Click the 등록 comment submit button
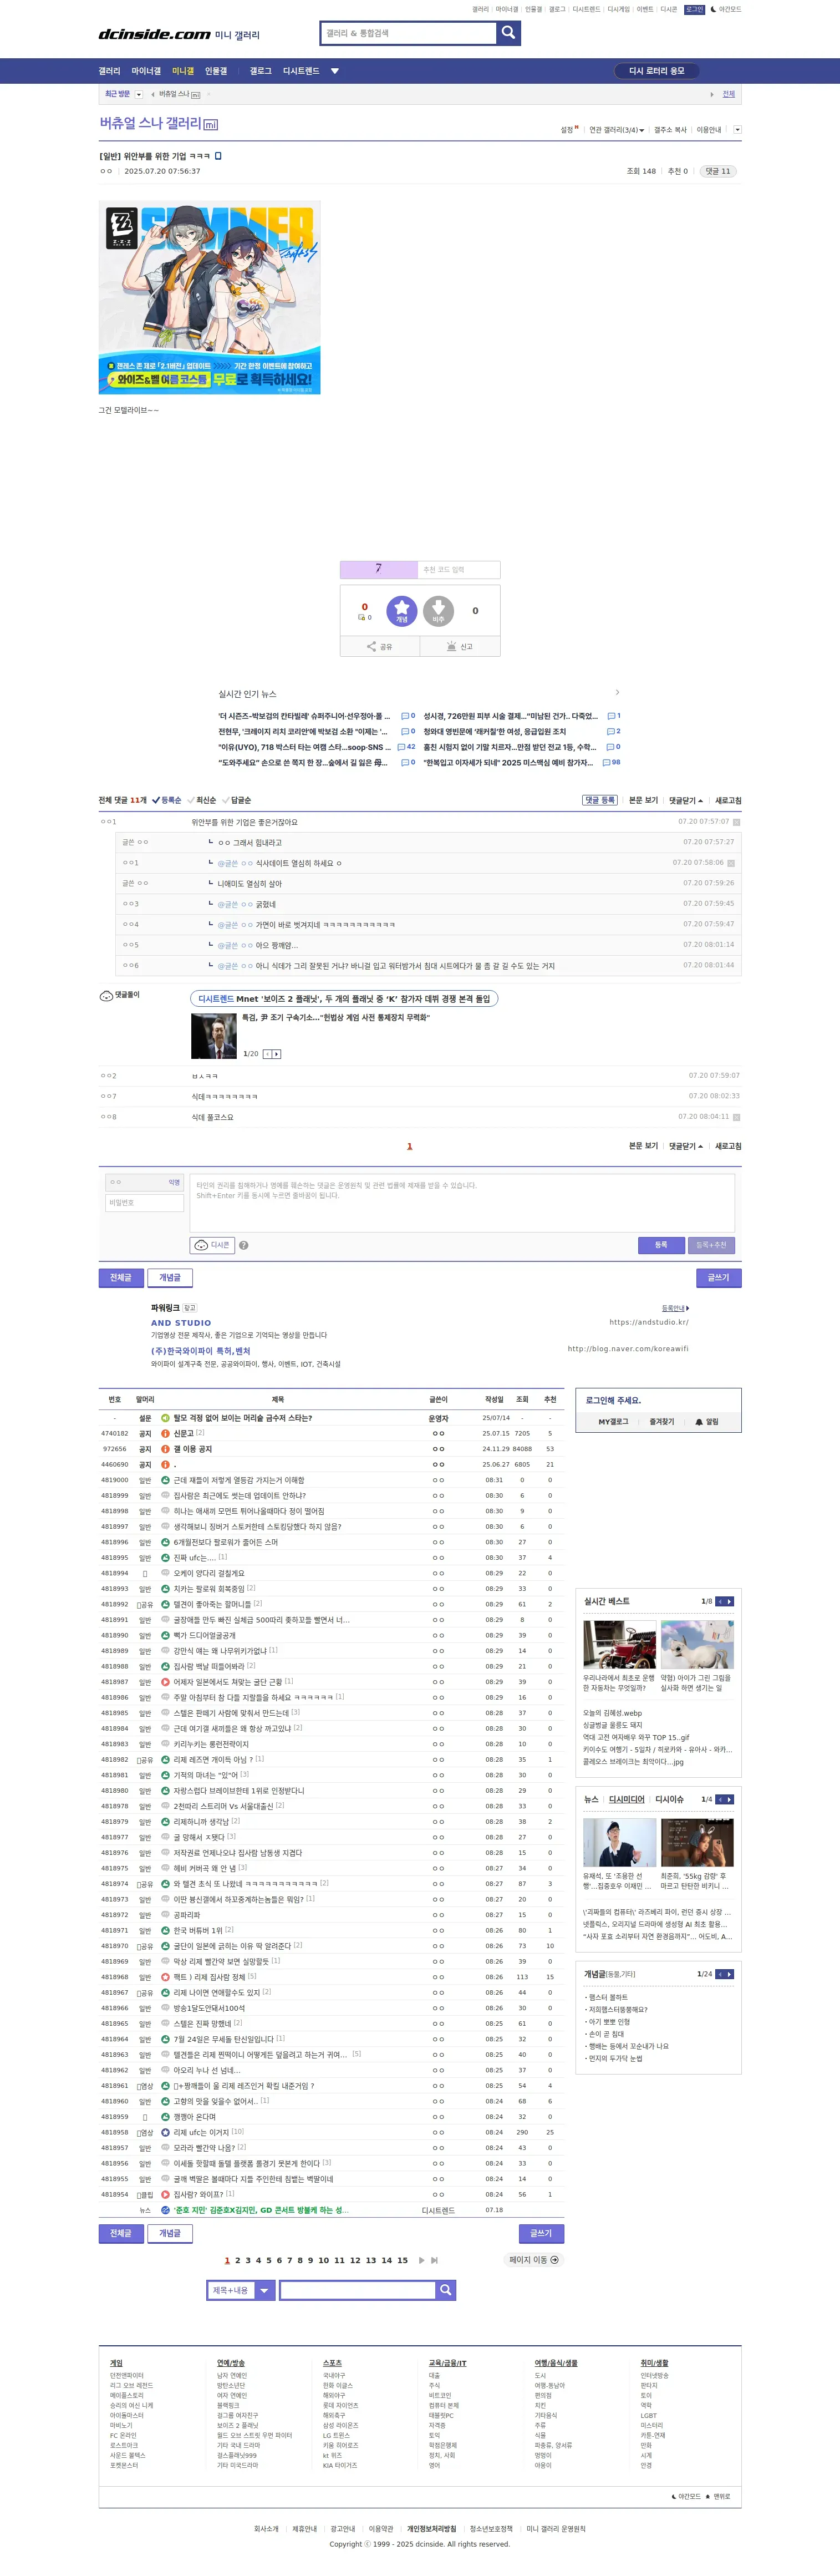 661,1245
